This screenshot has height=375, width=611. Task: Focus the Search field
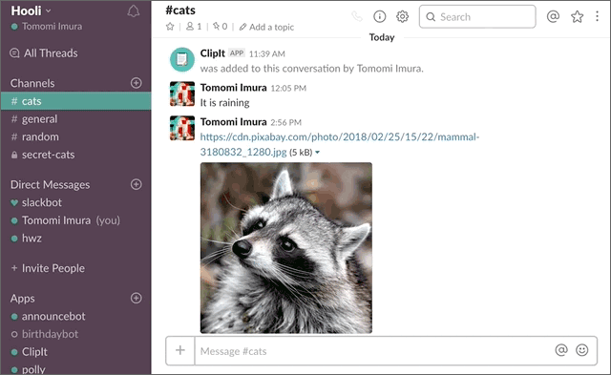coord(477,17)
